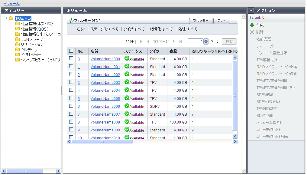Open the LUNグループ folder icon
The width and height of the screenshot is (307, 175).
pyautogui.click(x=18, y=39)
